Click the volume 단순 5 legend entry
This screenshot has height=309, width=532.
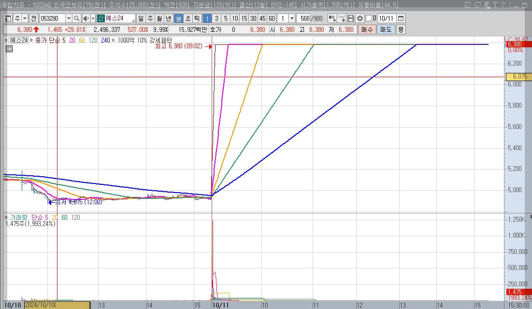[x=40, y=217]
